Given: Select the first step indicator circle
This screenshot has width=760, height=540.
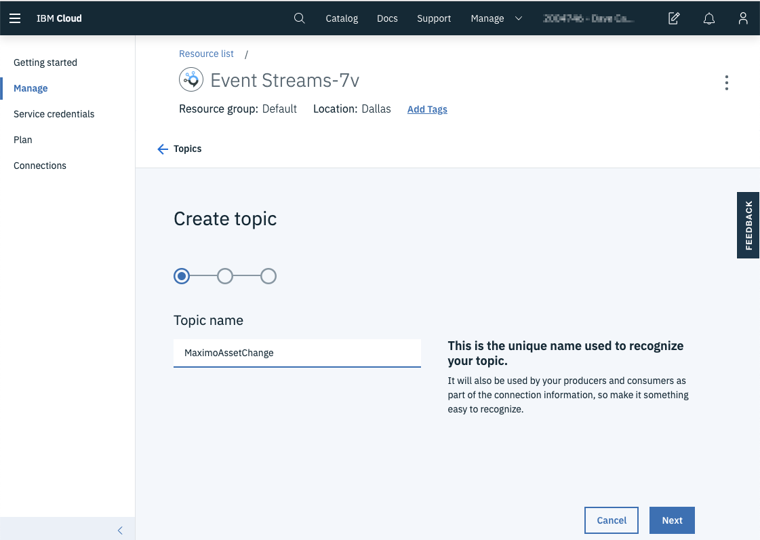Looking at the screenshot, I should point(182,276).
